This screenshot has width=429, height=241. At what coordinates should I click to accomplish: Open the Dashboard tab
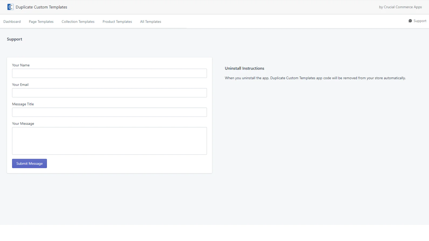coord(12,22)
